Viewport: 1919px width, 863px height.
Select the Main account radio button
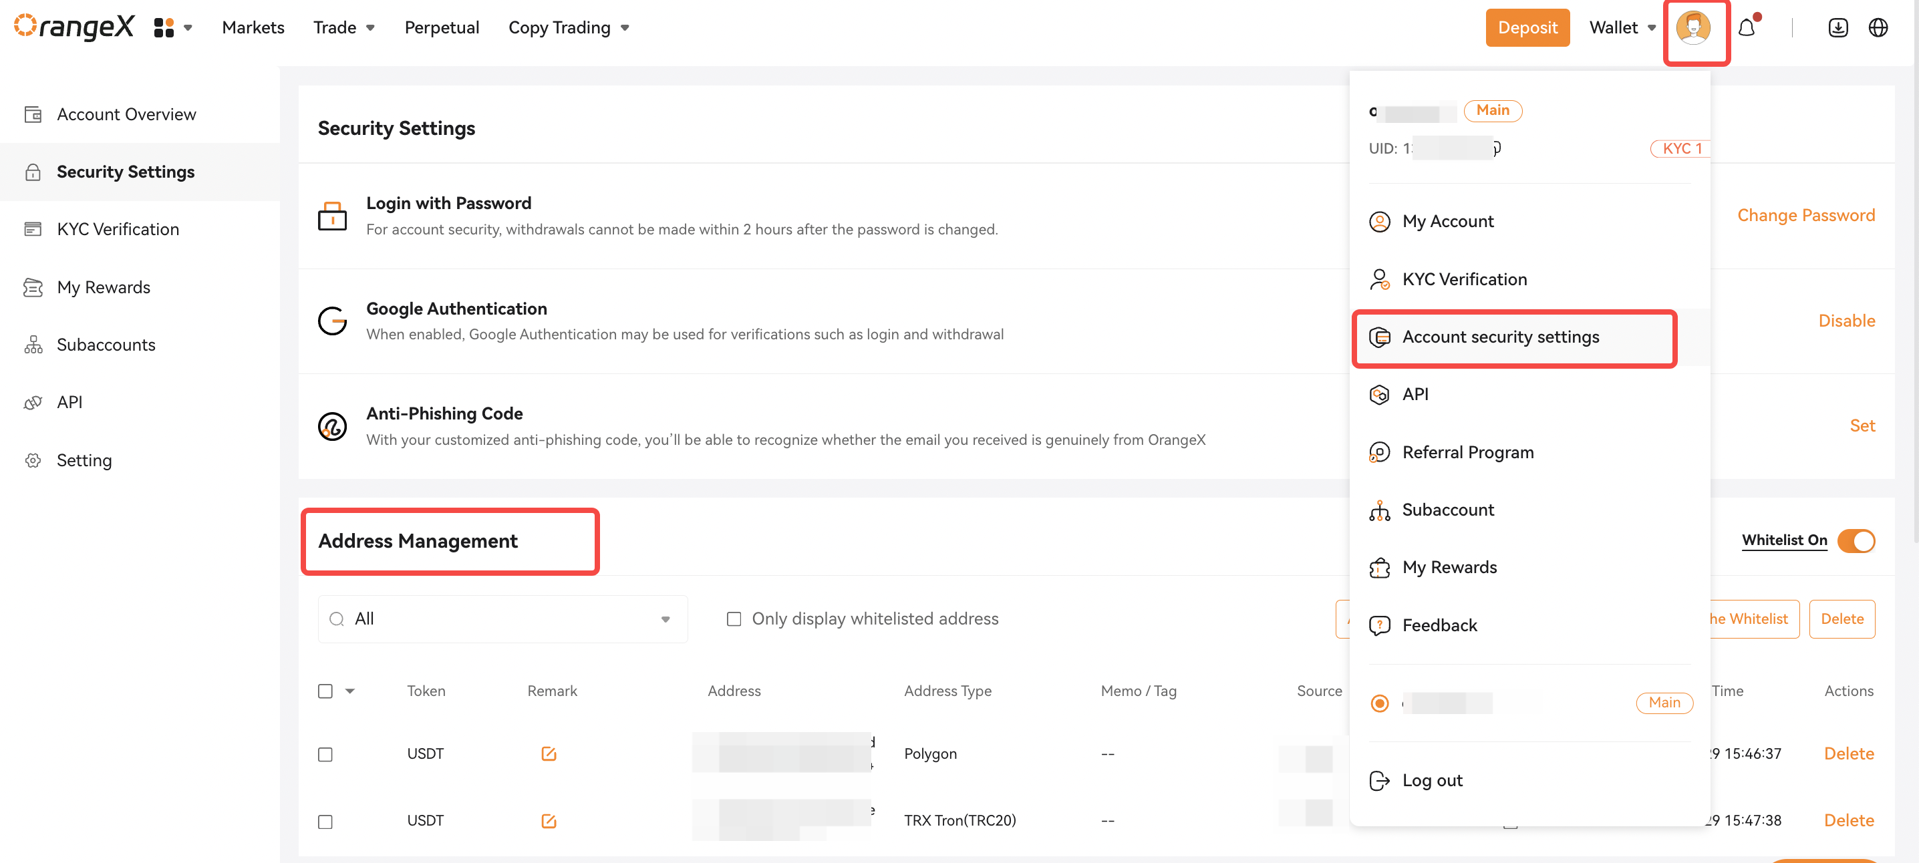pos(1379,703)
